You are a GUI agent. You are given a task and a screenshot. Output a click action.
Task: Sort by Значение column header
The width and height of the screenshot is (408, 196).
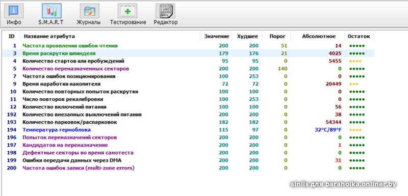[x=216, y=36]
